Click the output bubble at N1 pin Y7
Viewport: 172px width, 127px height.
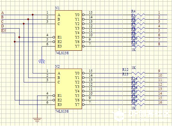(x=83, y=46)
